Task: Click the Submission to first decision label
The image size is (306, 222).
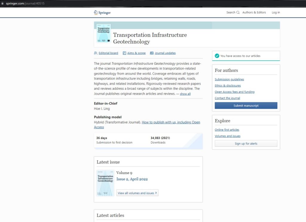Action: (114, 142)
